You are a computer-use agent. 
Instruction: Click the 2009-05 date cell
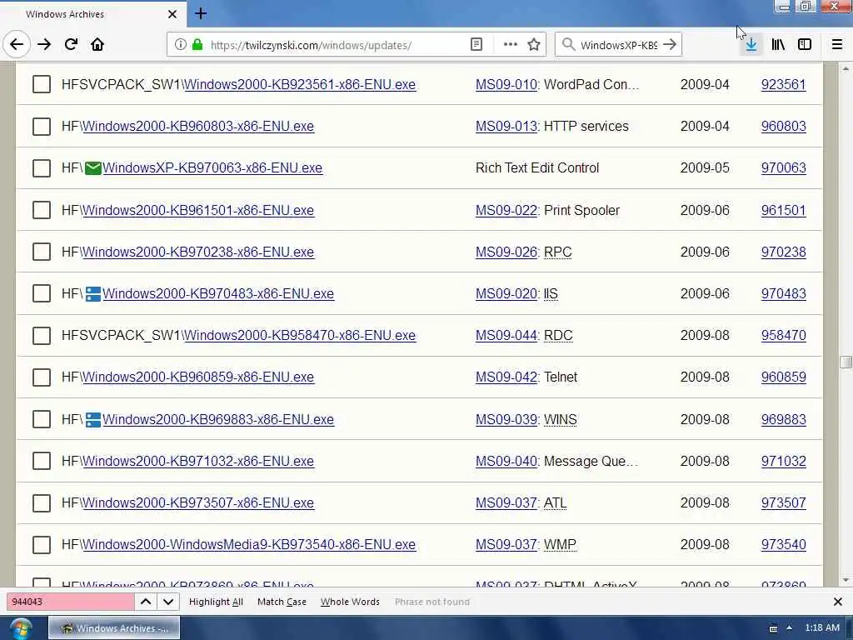click(x=705, y=168)
